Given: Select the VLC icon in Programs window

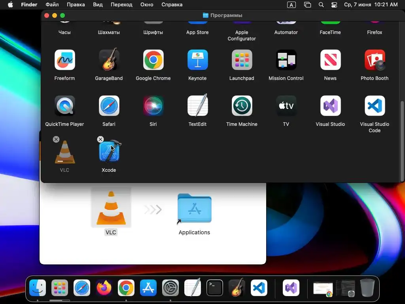Looking at the screenshot, I should click(64, 152).
